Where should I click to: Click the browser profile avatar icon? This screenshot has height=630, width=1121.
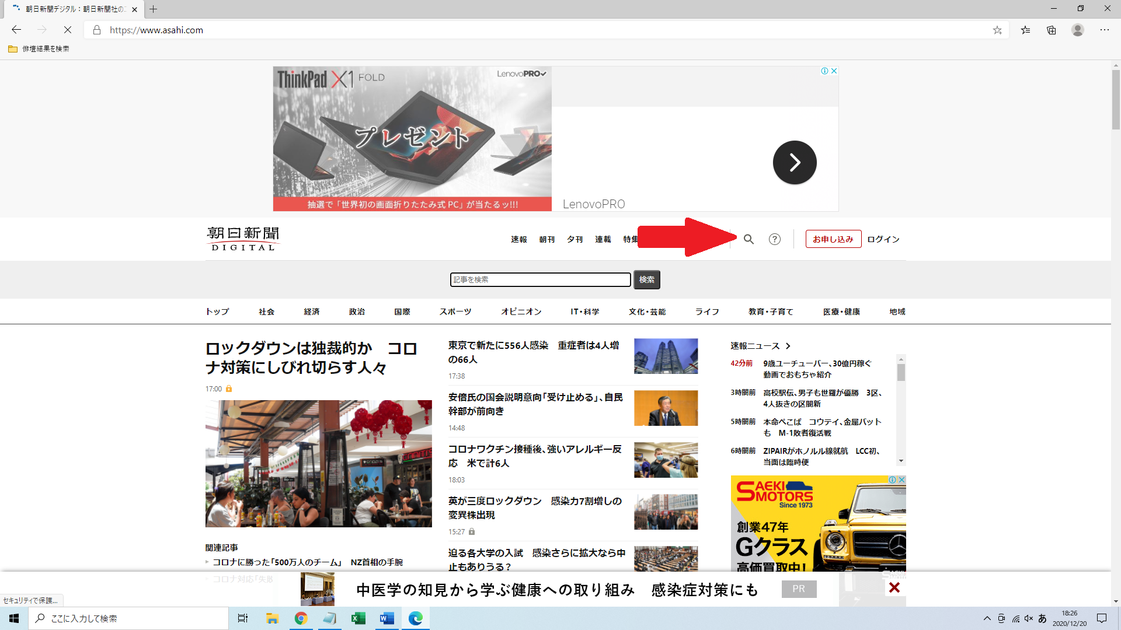[x=1078, y=30]
